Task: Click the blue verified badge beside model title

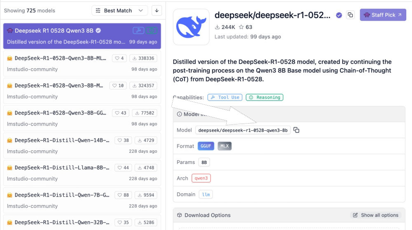Action: (339, 15)
